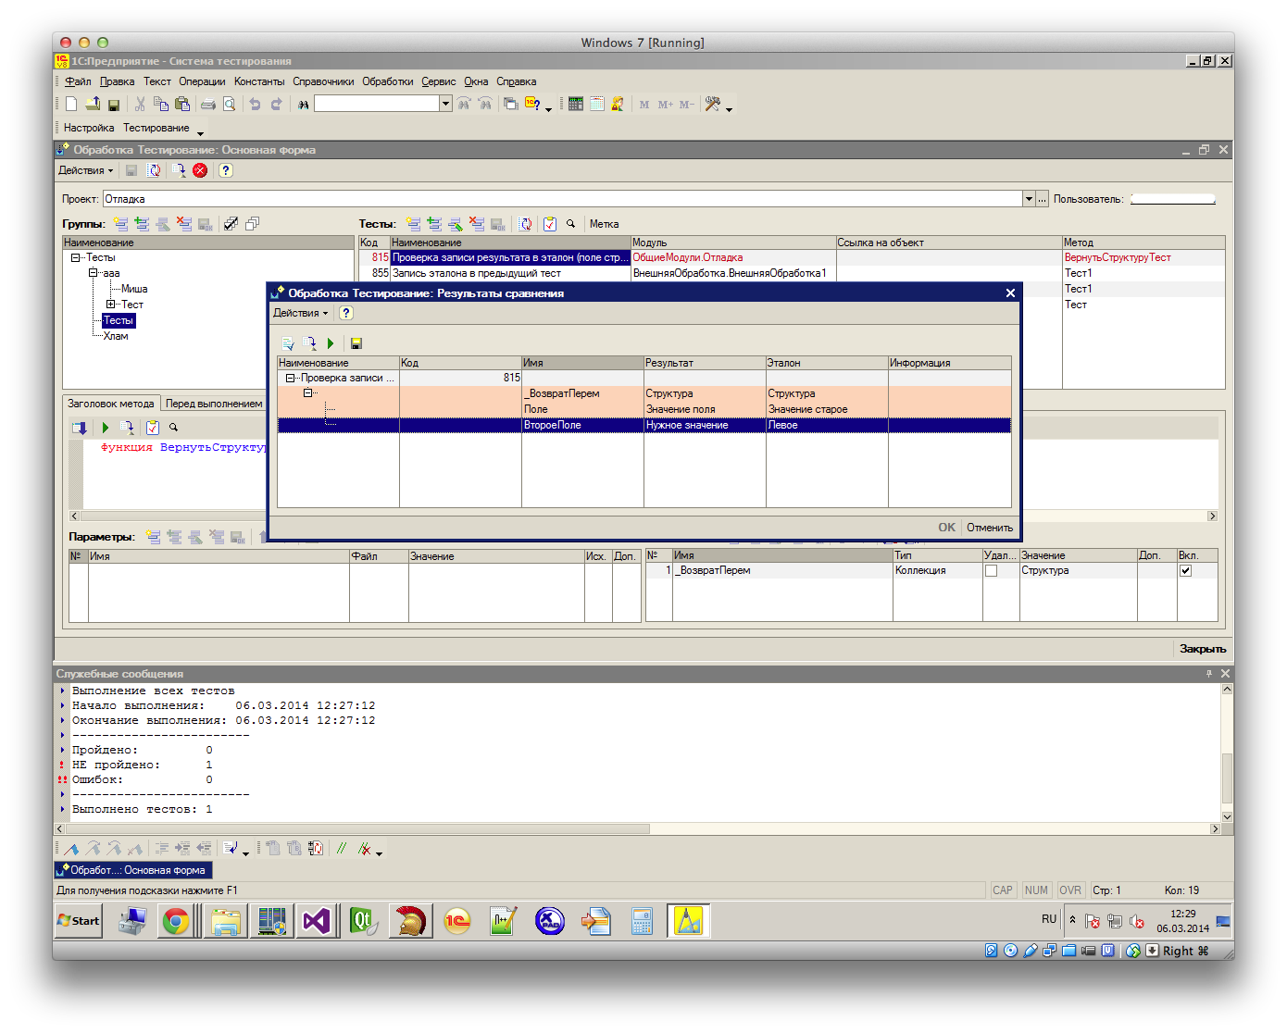Expand the Тест group node

tap(110, 305)
